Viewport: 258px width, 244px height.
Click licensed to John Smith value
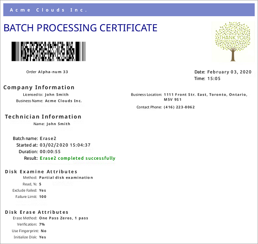57,95
